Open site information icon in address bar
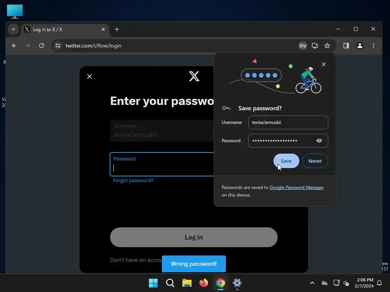Viewport: 390px width, 292px height. (x=58, y=46)
